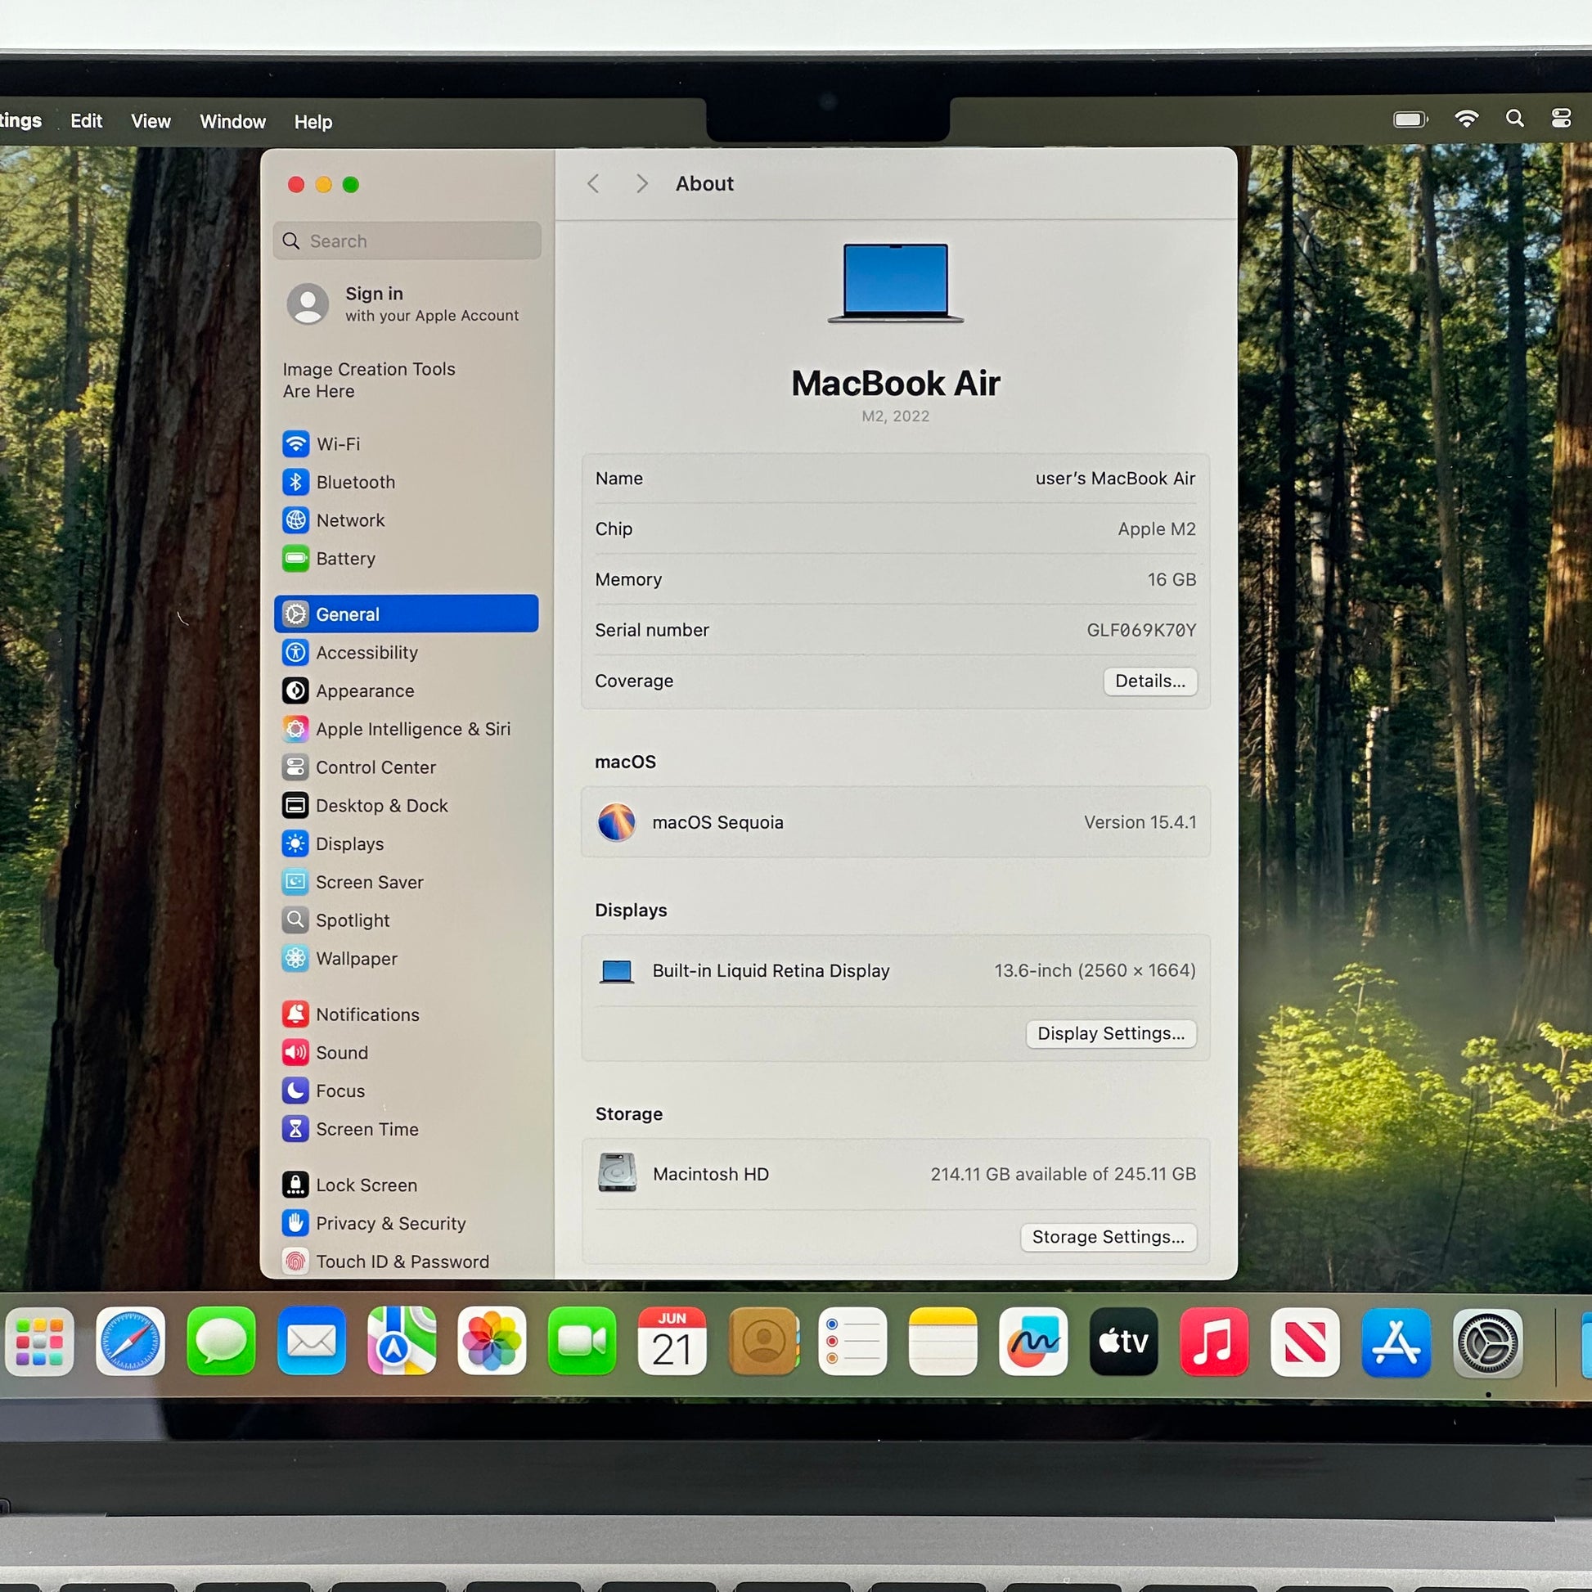Open Launchpad from the Dock

(x=38, y=1341)
